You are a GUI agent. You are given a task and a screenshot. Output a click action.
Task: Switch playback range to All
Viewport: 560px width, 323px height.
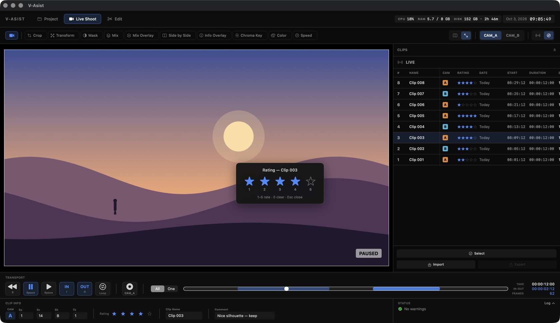click(x=157, y=289)
